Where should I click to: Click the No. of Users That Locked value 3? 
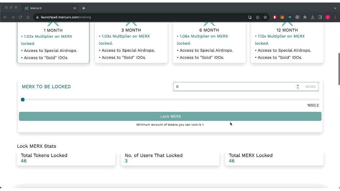(126, 161)
